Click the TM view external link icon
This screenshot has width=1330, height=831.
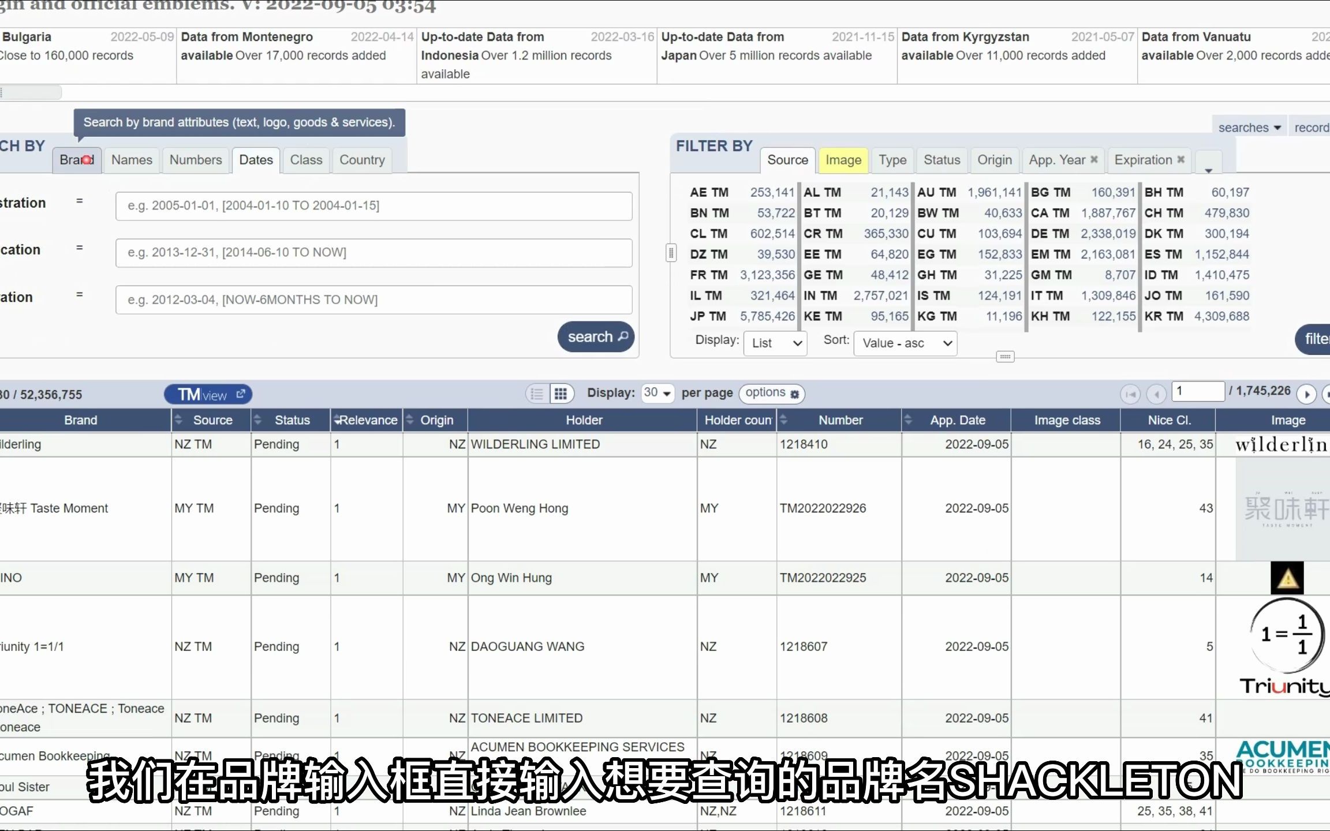click(241, 392)
